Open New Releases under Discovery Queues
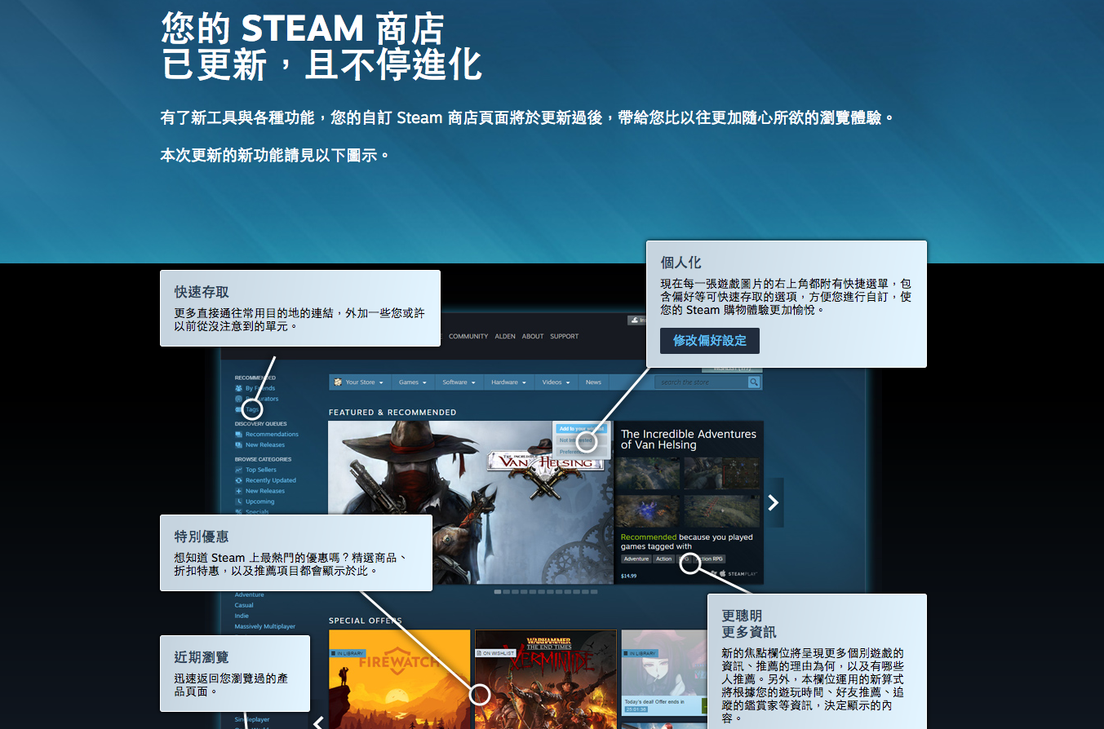The height and width of the screenshot is (729, 1104). 265,445
